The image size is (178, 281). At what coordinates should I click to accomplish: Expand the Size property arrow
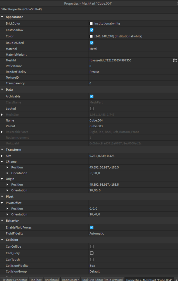2,156
